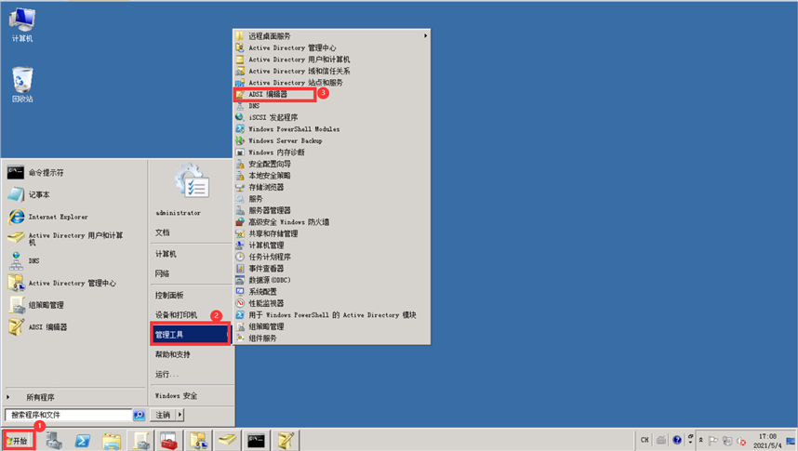Viewport: 798px width, 451px height.
Task: Open pinned Active Directory 管理中心 in Start menu
Action: click(x=74, y=283)
